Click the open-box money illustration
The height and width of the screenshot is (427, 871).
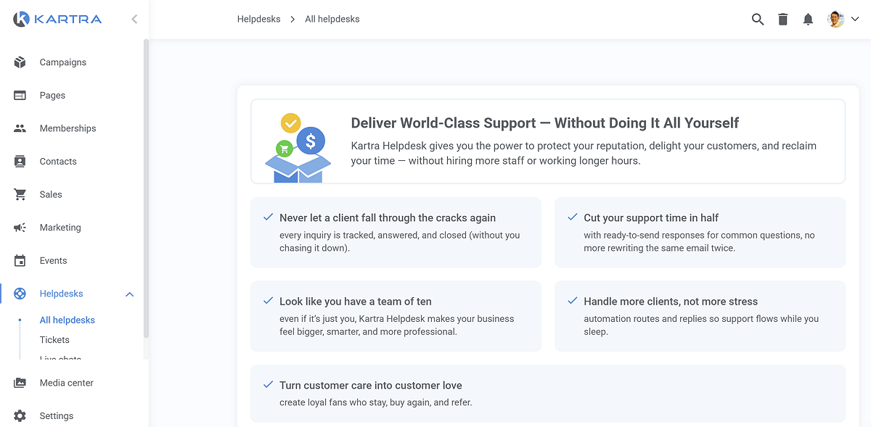(298, 148)
